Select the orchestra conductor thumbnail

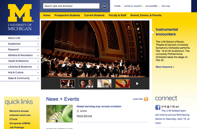coord(68,84)
